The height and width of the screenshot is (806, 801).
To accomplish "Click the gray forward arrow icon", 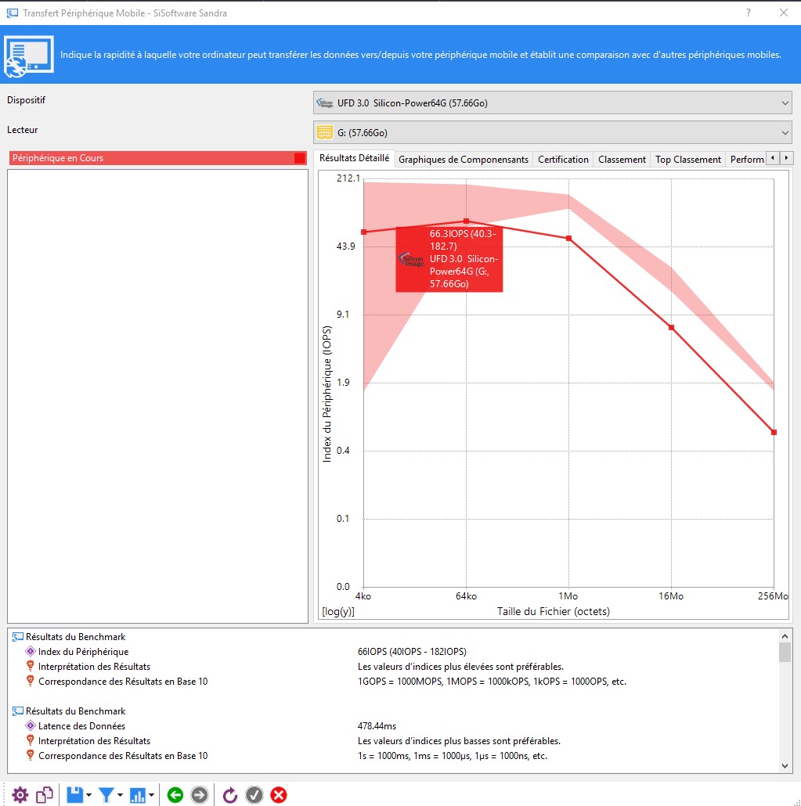I will [x=200, y=795].
